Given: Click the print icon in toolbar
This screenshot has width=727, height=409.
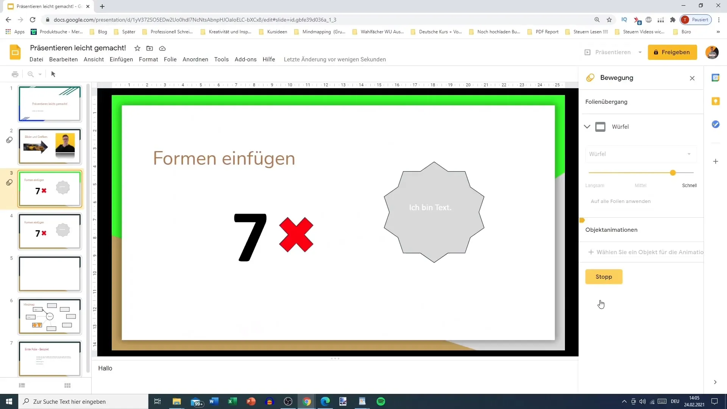Looking at the screenshot, I should tap(15, 74).
